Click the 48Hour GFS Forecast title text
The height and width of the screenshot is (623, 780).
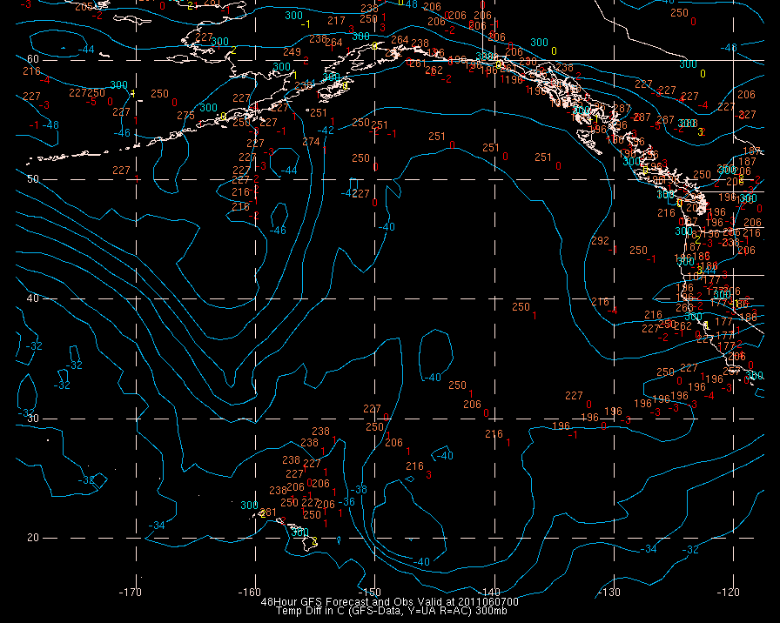pyautogui.click(x=391, y=600)
